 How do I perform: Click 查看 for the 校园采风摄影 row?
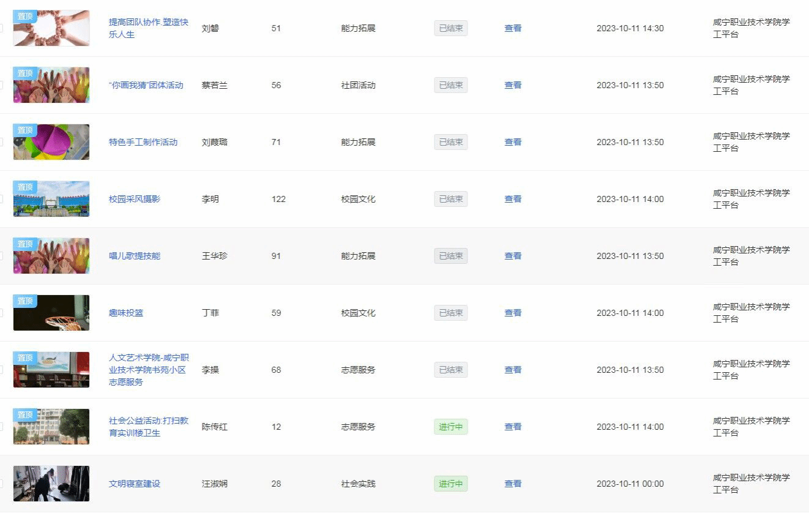[x=513, y=199]
